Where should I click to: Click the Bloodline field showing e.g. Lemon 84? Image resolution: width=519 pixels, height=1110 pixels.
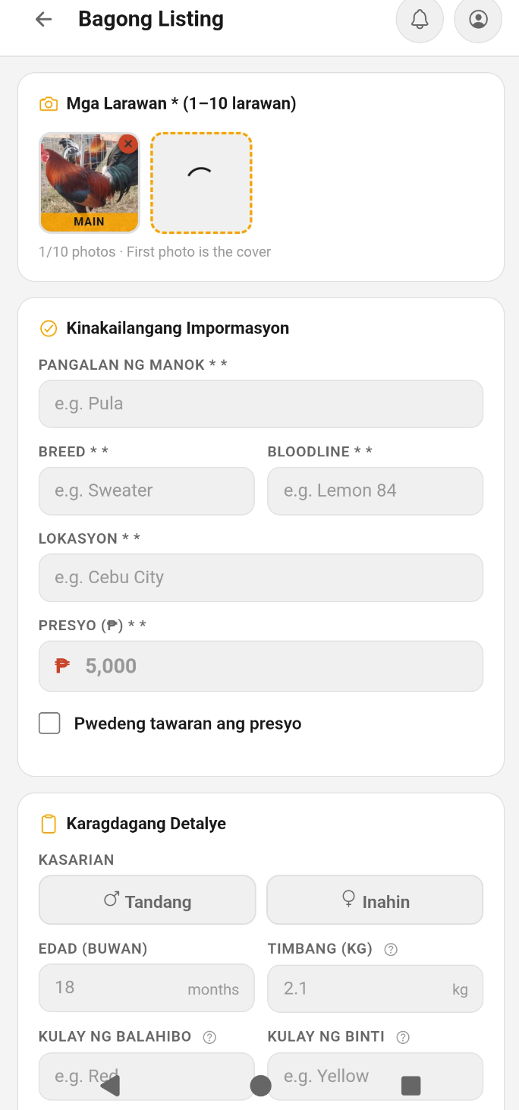tap(375, 490)
